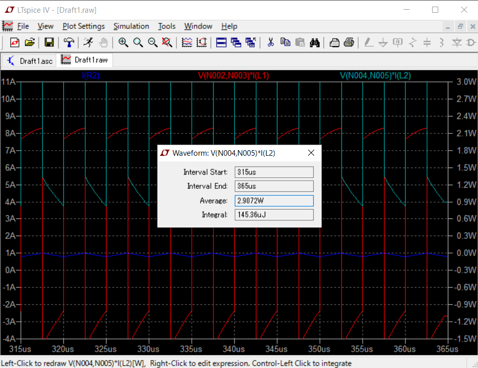Viewport: 478px width, 368px height.
Task: Click the Print icon
Action: 349,42
